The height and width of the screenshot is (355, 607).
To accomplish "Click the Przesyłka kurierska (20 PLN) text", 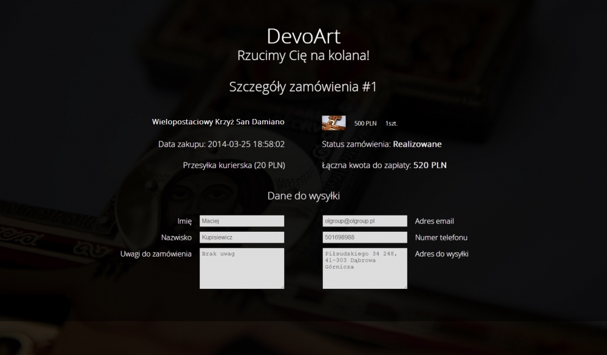I will point(234,165).
